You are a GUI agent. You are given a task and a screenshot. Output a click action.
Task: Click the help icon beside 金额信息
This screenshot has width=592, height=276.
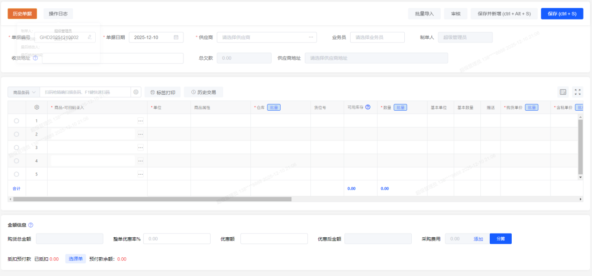tap(31, 225)
